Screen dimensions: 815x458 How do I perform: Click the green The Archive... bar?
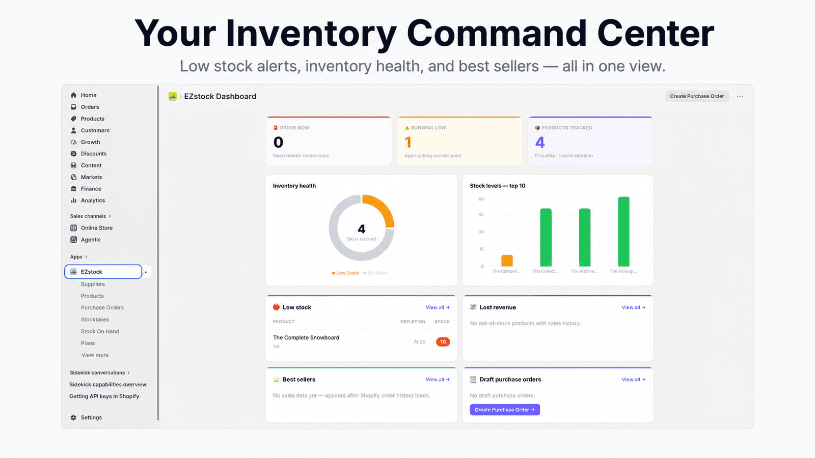585,237
